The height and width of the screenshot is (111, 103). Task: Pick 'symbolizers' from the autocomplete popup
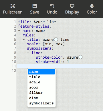41,103
